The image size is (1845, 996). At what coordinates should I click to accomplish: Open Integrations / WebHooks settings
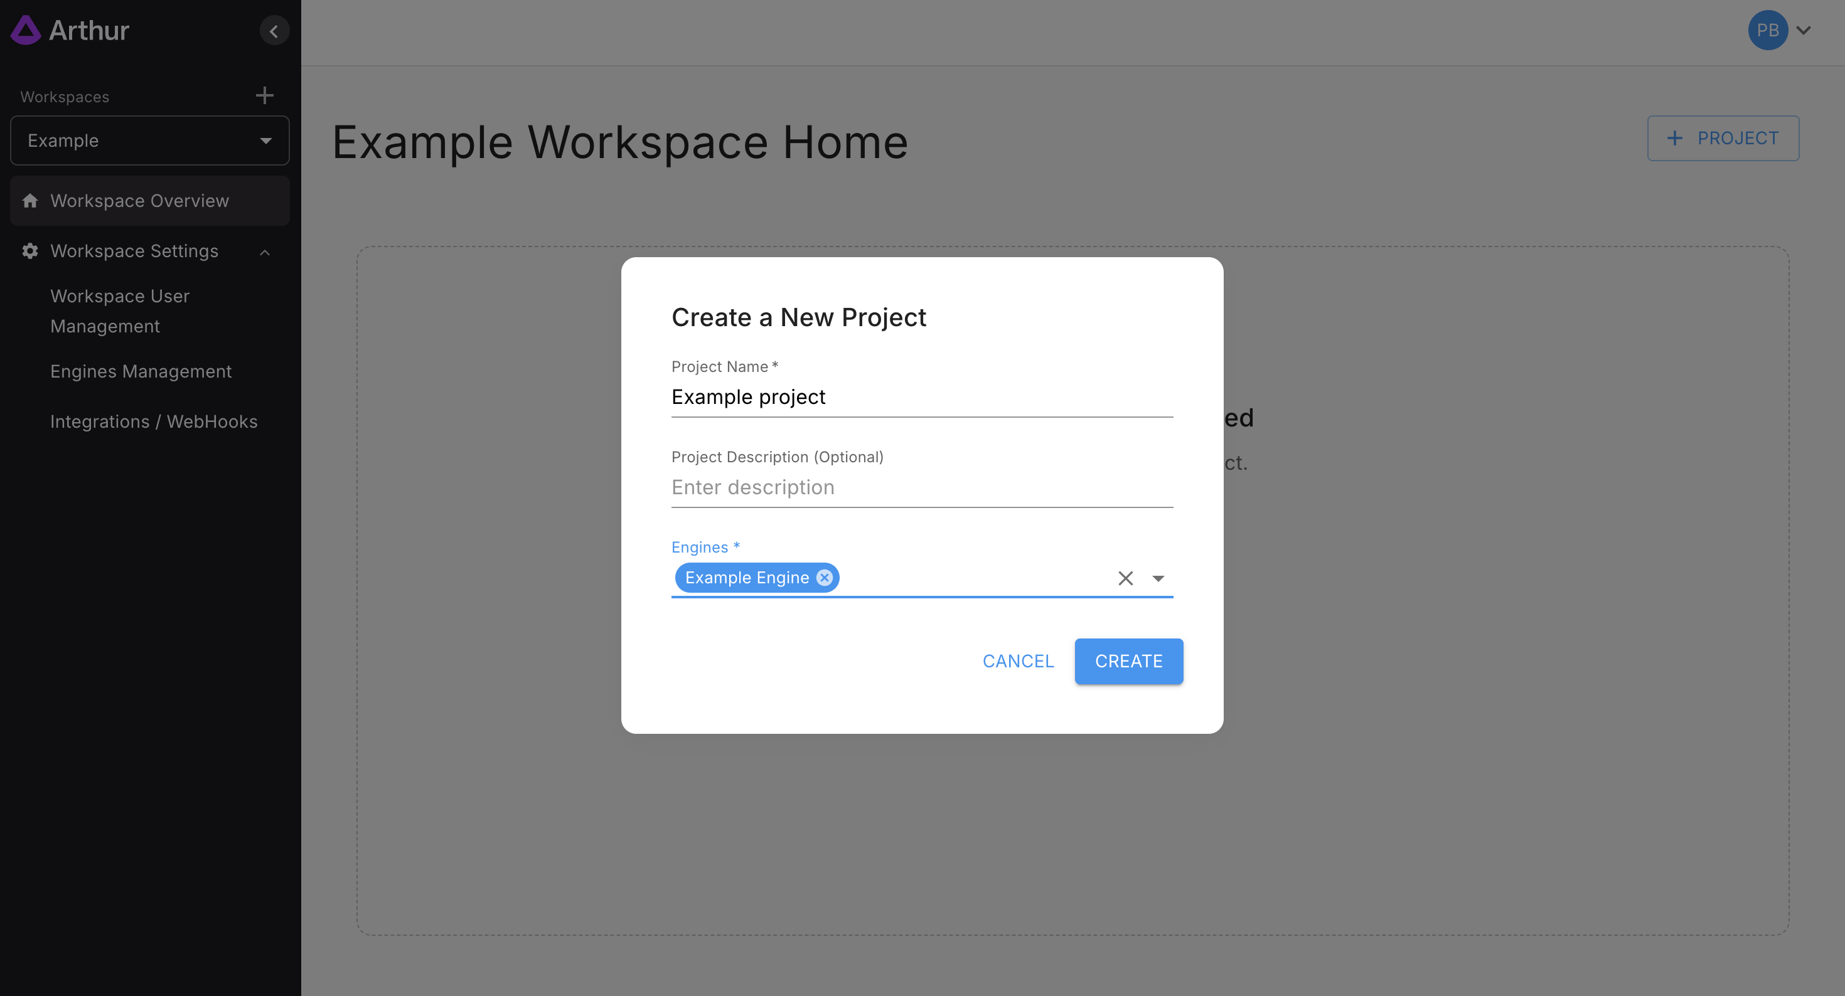coord(154,421)
